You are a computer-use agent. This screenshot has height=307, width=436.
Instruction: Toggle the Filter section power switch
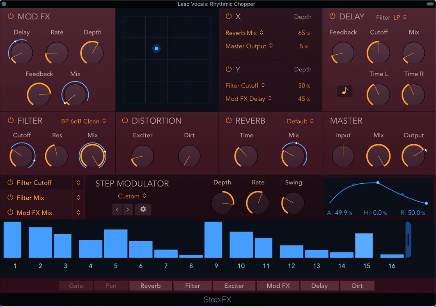tap(11, 121)
